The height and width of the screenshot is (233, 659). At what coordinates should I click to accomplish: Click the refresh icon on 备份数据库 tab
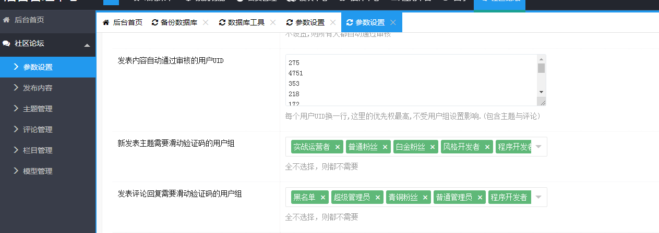click(154, 22)
